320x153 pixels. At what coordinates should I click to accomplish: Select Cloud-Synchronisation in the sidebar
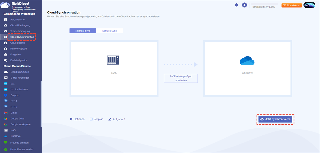click(22, 37)
